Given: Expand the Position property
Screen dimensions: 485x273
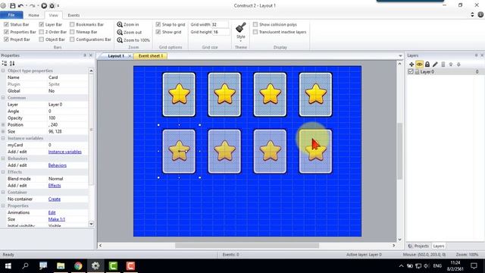Looking at the screenshot, I should point(3,124).
